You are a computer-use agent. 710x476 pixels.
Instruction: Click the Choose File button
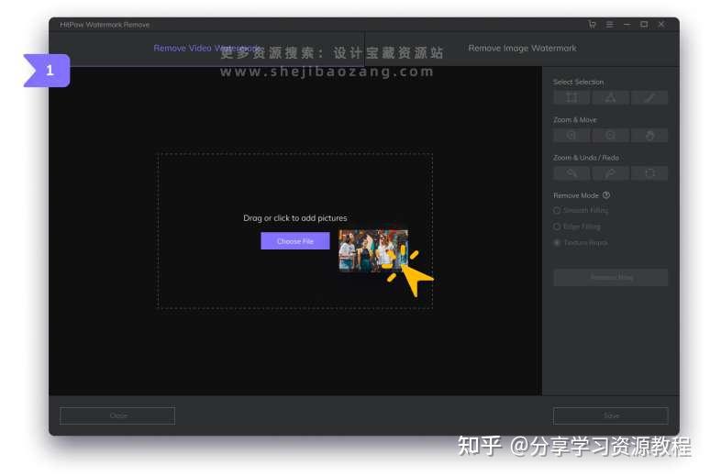pos(295,241)
